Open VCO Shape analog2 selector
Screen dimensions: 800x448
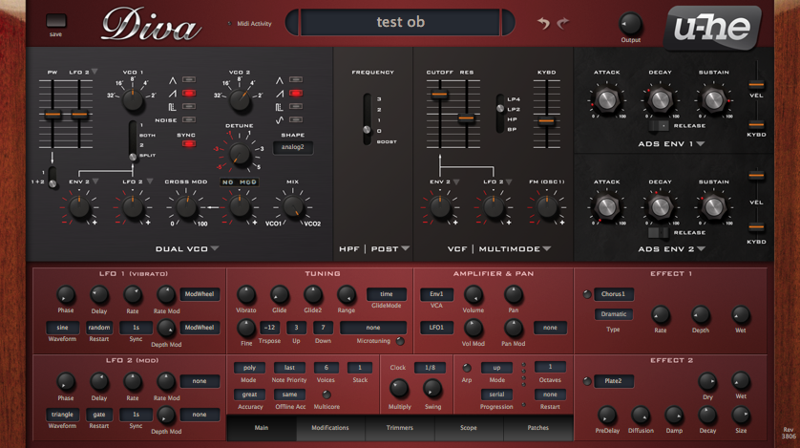[293, 147]
